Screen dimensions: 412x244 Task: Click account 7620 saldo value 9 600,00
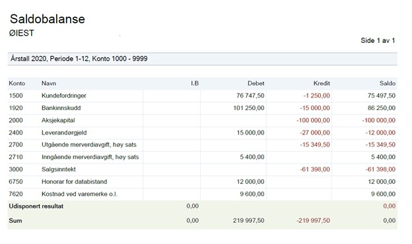[383, 194]
